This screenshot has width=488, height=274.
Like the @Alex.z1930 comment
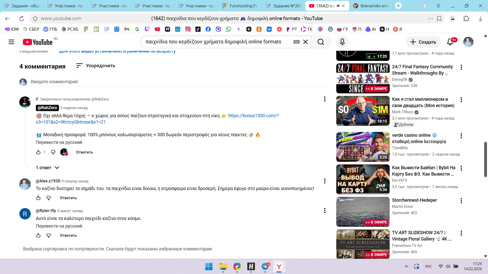point(38,198)
